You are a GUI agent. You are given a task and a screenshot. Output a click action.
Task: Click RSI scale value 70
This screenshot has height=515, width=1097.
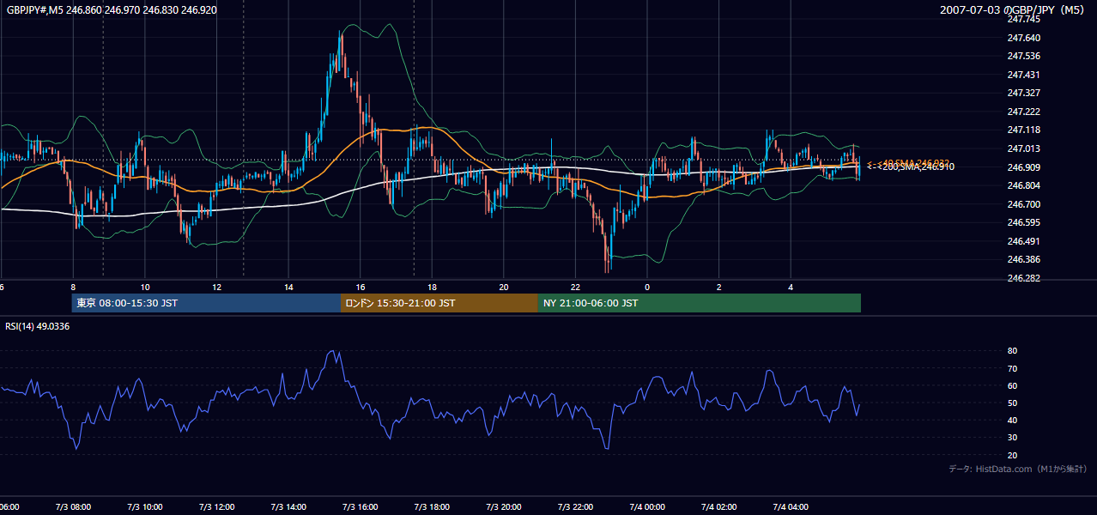(x=1012, y=368)
